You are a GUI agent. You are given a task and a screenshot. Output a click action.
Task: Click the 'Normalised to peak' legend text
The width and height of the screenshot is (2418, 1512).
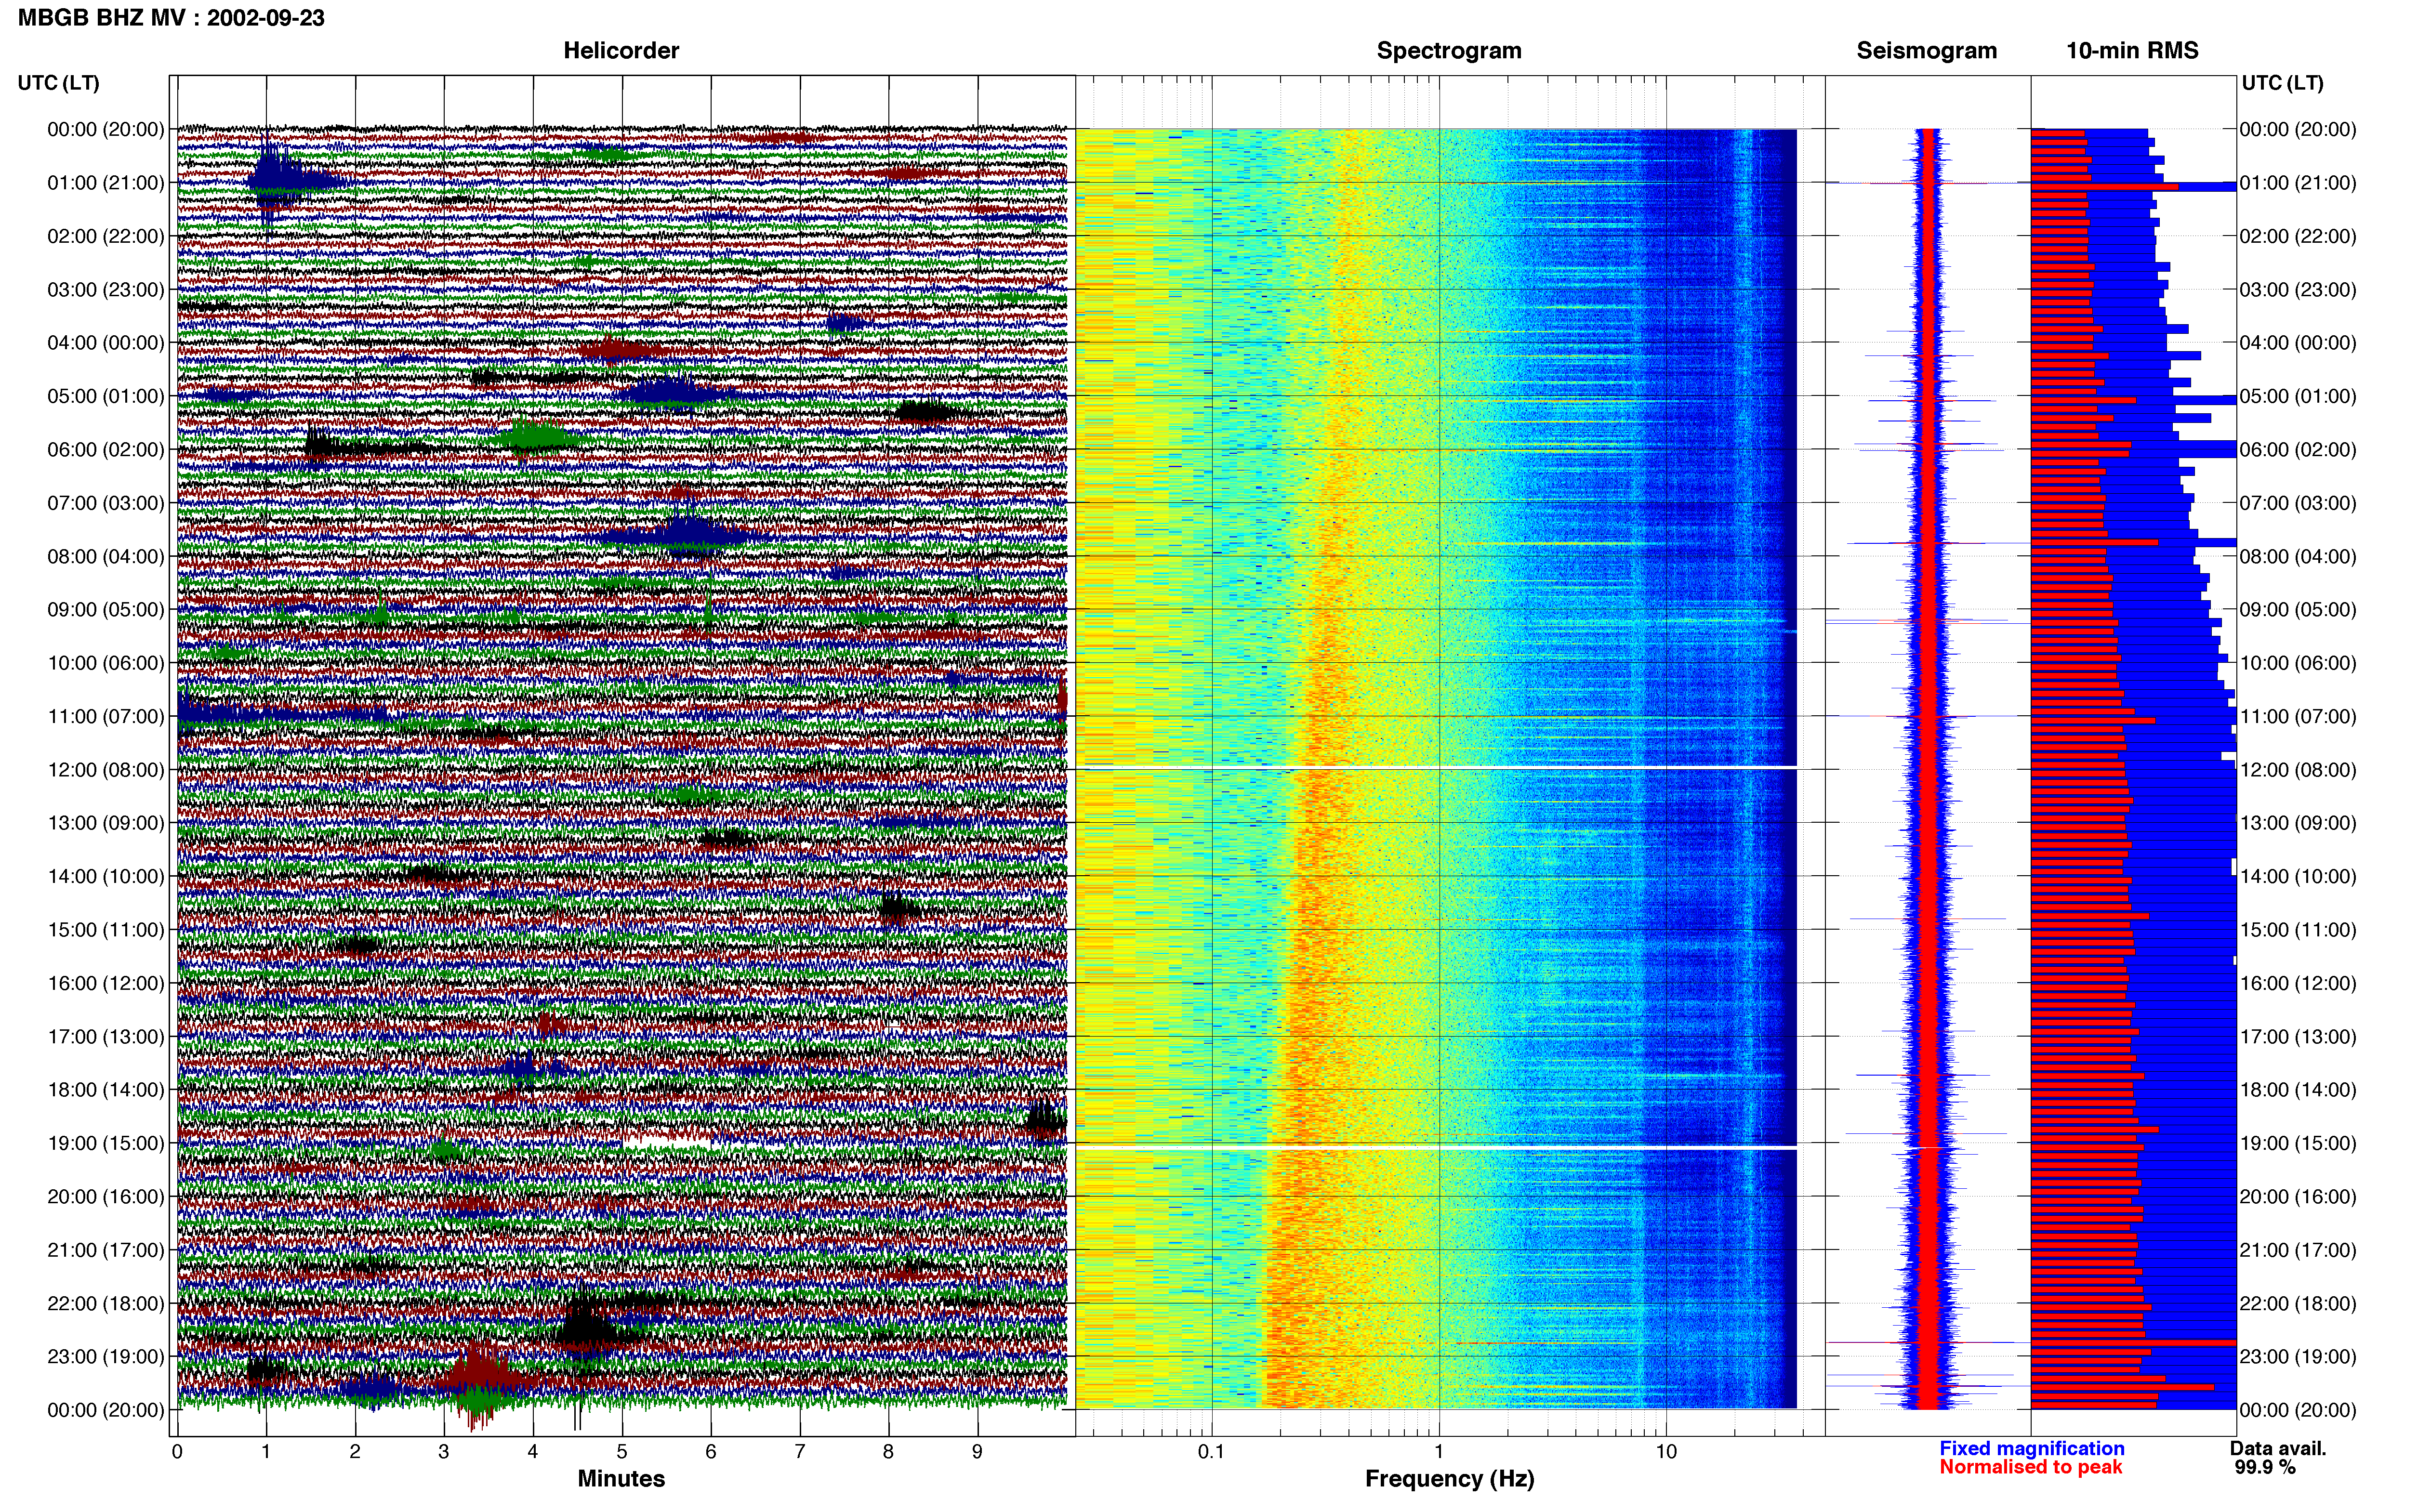tap(2031, 1468)
